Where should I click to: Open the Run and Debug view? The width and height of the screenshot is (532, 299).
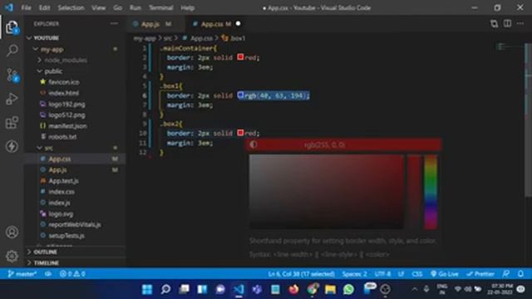[x=12, y=99]
